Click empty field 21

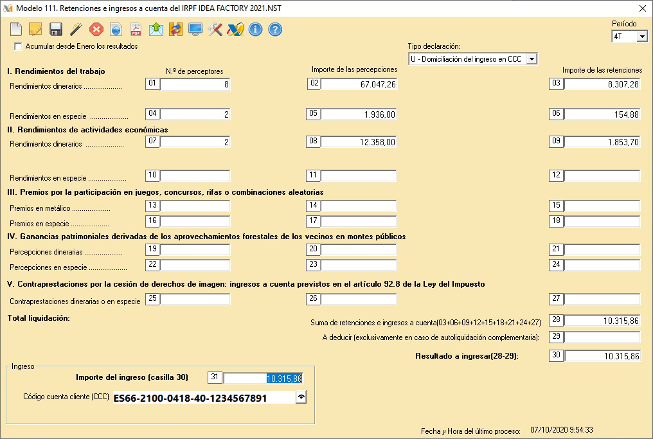[x=602, y=249]
